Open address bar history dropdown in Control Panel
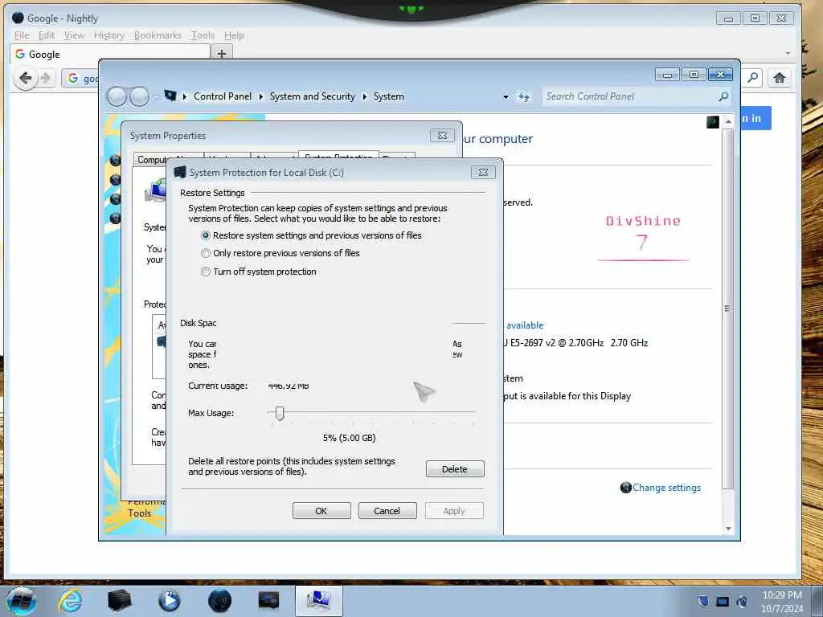 506,97
